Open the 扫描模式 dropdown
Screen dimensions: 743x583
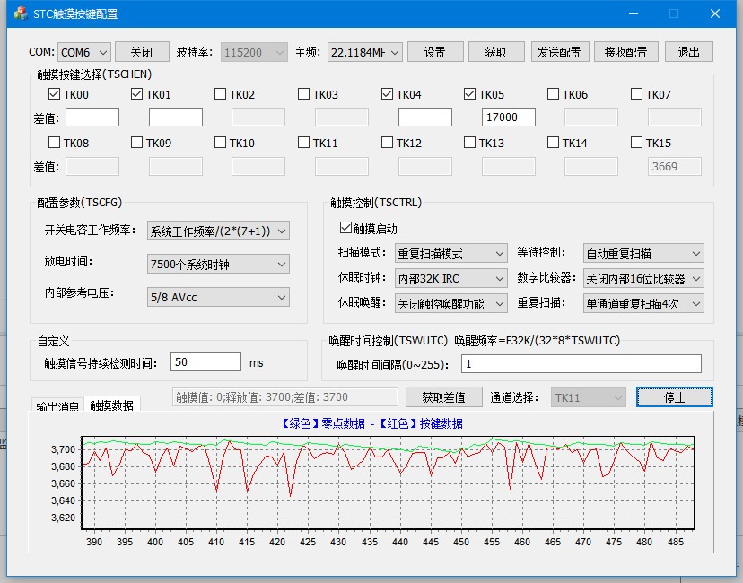pos(450,254)
